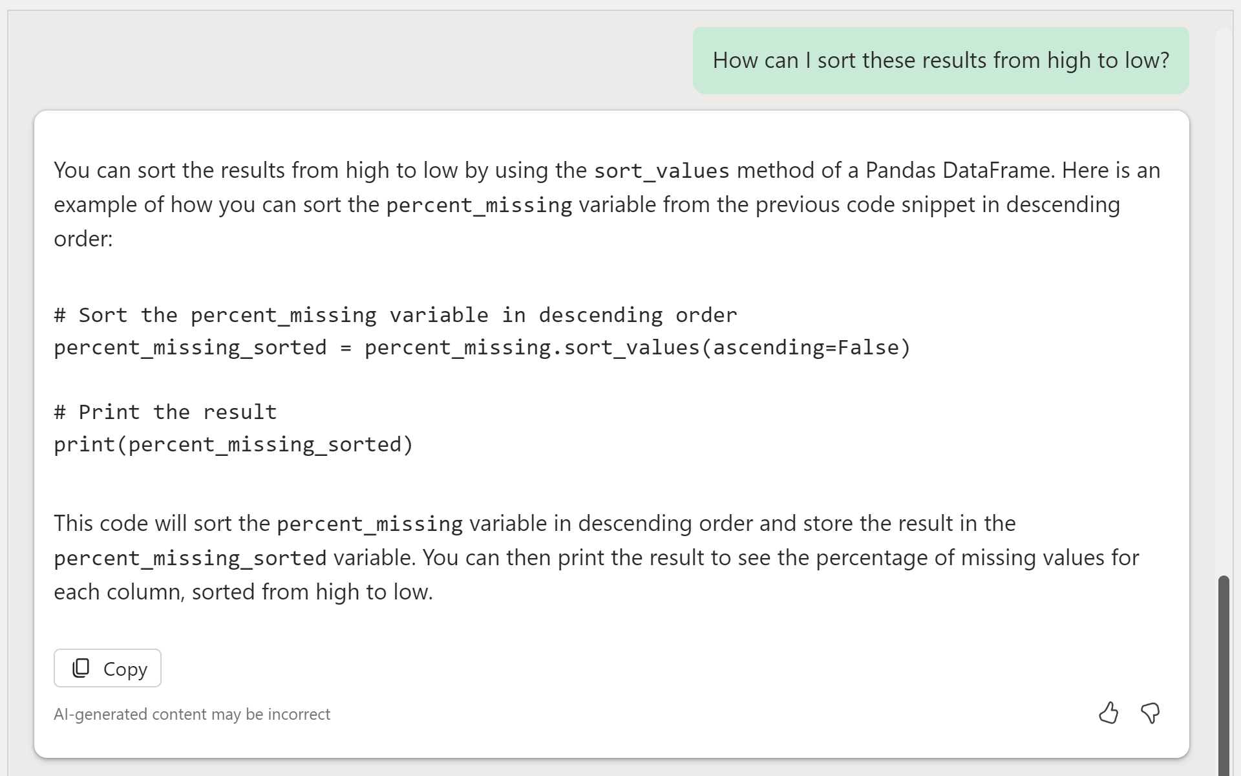Click the percent_missing inline code in intro
Screen dimensions: 1241x776
click(479, 205)
